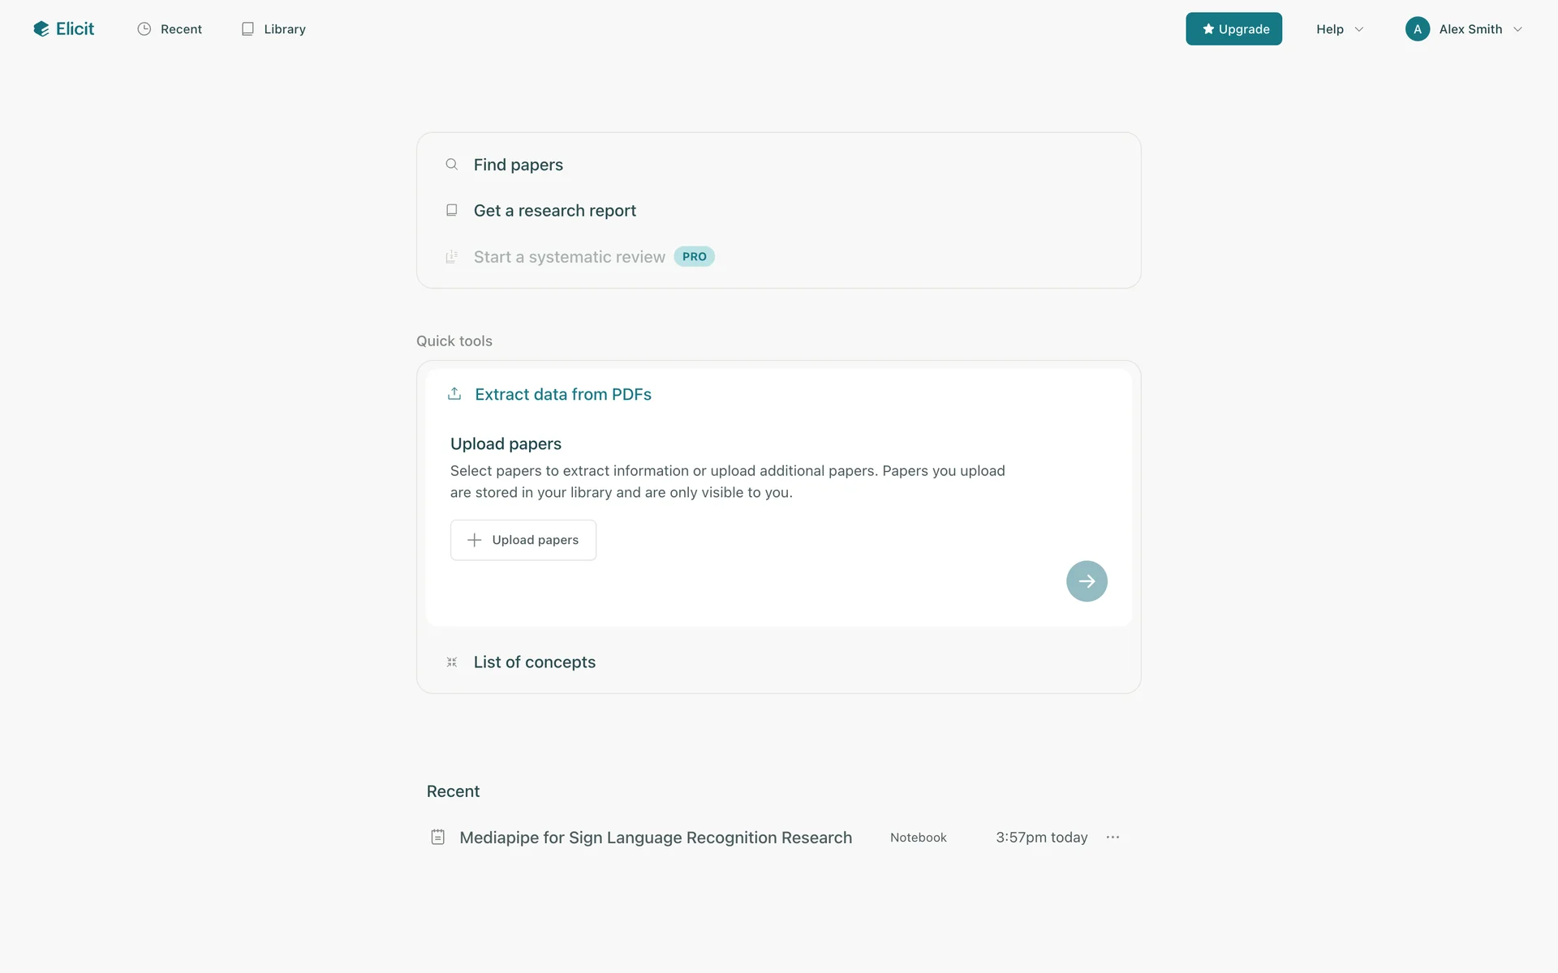Image resolution: width=1558 pixels, height=973 pixels.
Task: Open the three-dot menu for Mediapipe notebook
Action: click(x=1113, y=838)
